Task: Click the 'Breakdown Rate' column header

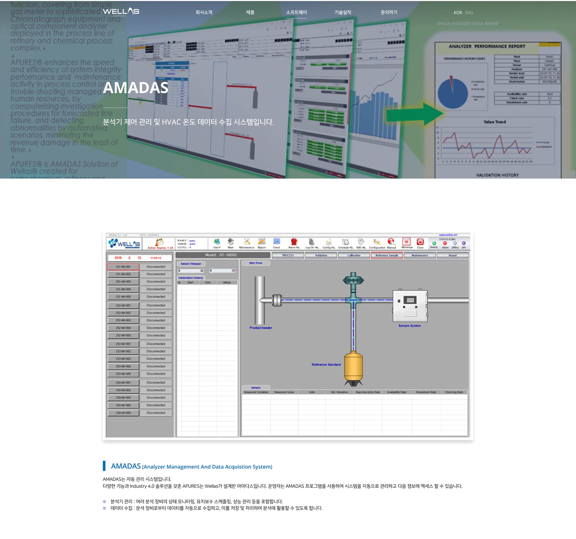Action: click(x=426, y=392)
